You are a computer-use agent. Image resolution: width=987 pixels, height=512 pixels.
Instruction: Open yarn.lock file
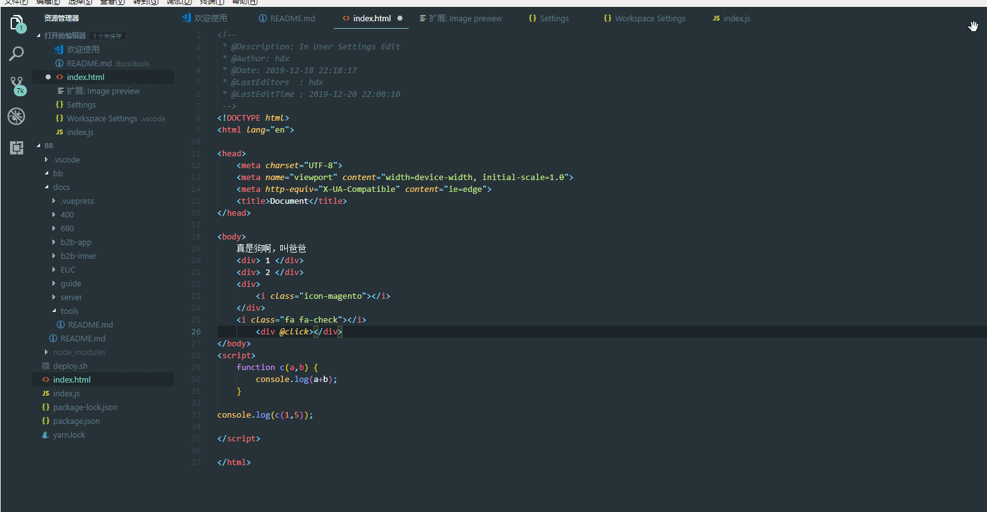(69, 434)
